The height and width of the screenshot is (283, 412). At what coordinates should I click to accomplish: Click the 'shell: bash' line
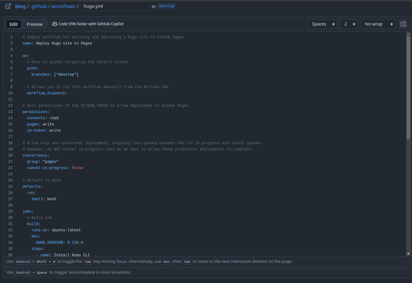click(44, 199)
